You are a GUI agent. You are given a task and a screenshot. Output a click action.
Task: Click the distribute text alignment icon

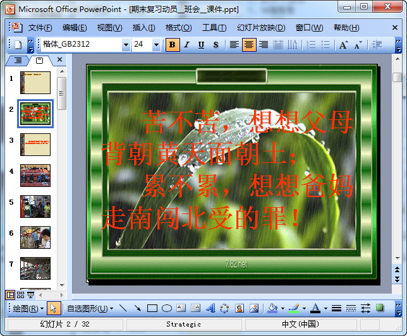tap(278, 45)
